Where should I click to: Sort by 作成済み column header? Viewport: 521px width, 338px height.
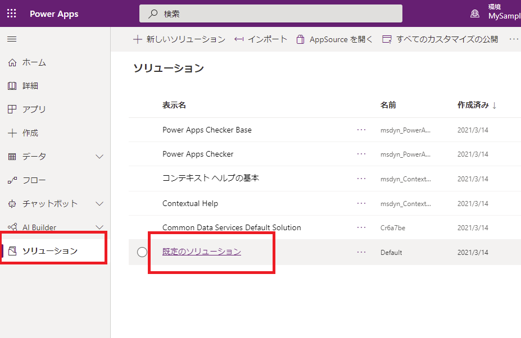pos(477,105)
